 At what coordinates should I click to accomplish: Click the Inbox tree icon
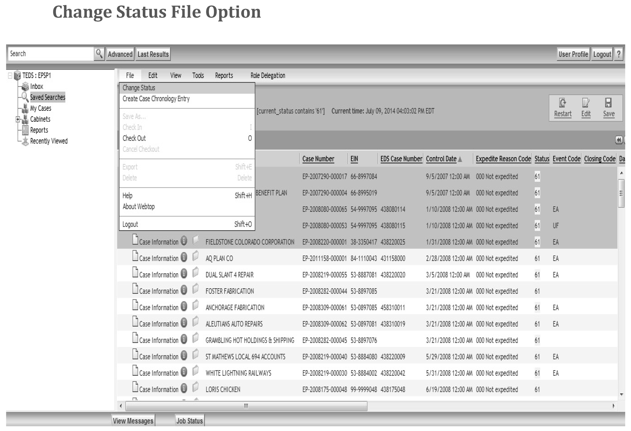pos(25,87)
